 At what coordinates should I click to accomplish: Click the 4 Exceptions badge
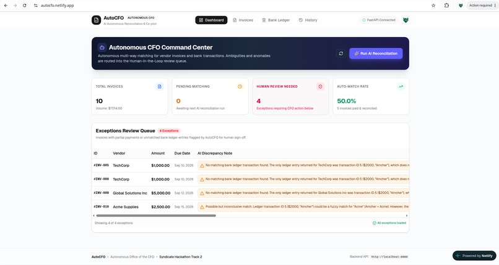click(x=169, y=131)
